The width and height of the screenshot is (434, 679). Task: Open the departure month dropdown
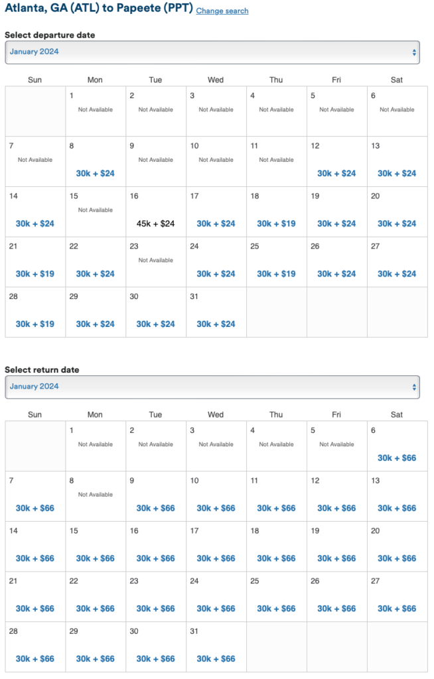[212, 52]
